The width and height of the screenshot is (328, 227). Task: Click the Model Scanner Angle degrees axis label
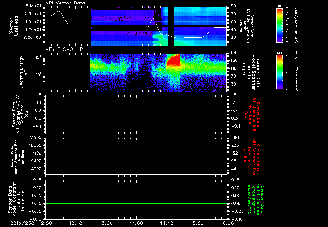[x=251, y=72]
